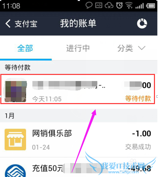
Task: Tap the back arrow next to 支付宝
Action: click(x=8, y=23)
